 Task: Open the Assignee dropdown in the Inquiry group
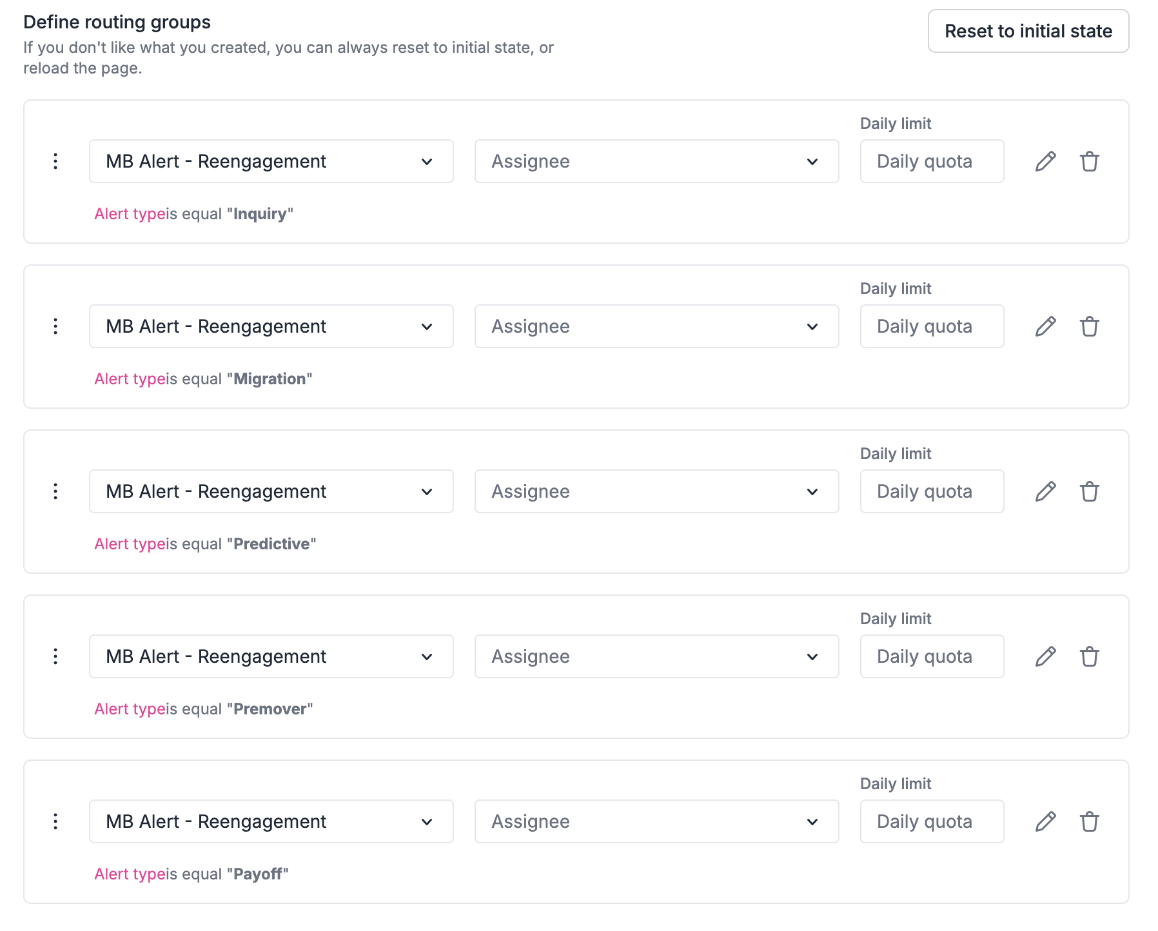656,161
